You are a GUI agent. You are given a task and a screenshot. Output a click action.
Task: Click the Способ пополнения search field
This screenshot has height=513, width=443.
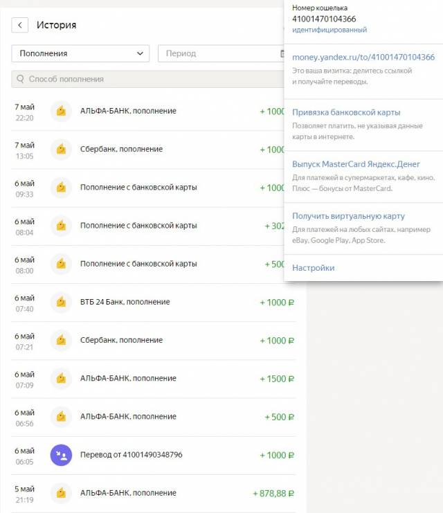[147, 79]
